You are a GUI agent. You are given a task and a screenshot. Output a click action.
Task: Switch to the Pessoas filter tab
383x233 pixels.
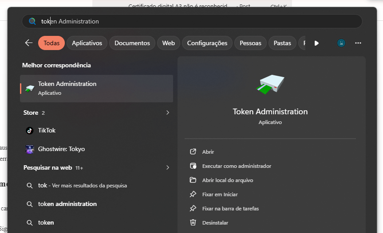(250, 43)
